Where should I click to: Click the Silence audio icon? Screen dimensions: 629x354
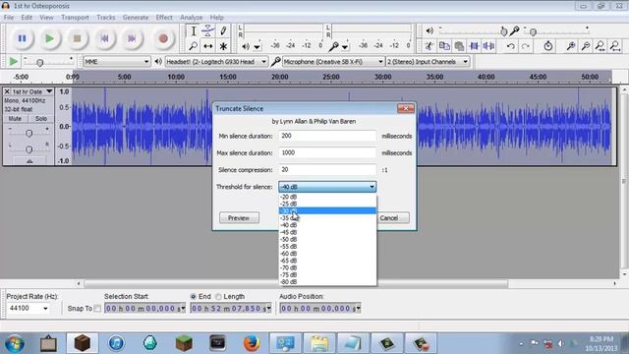488,46
